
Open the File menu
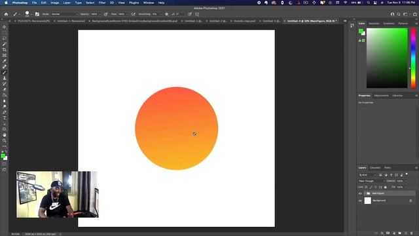tap(34, 3)
